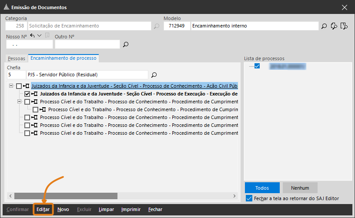Click the Modelo search magnifier icon

[x=324, y=26]
